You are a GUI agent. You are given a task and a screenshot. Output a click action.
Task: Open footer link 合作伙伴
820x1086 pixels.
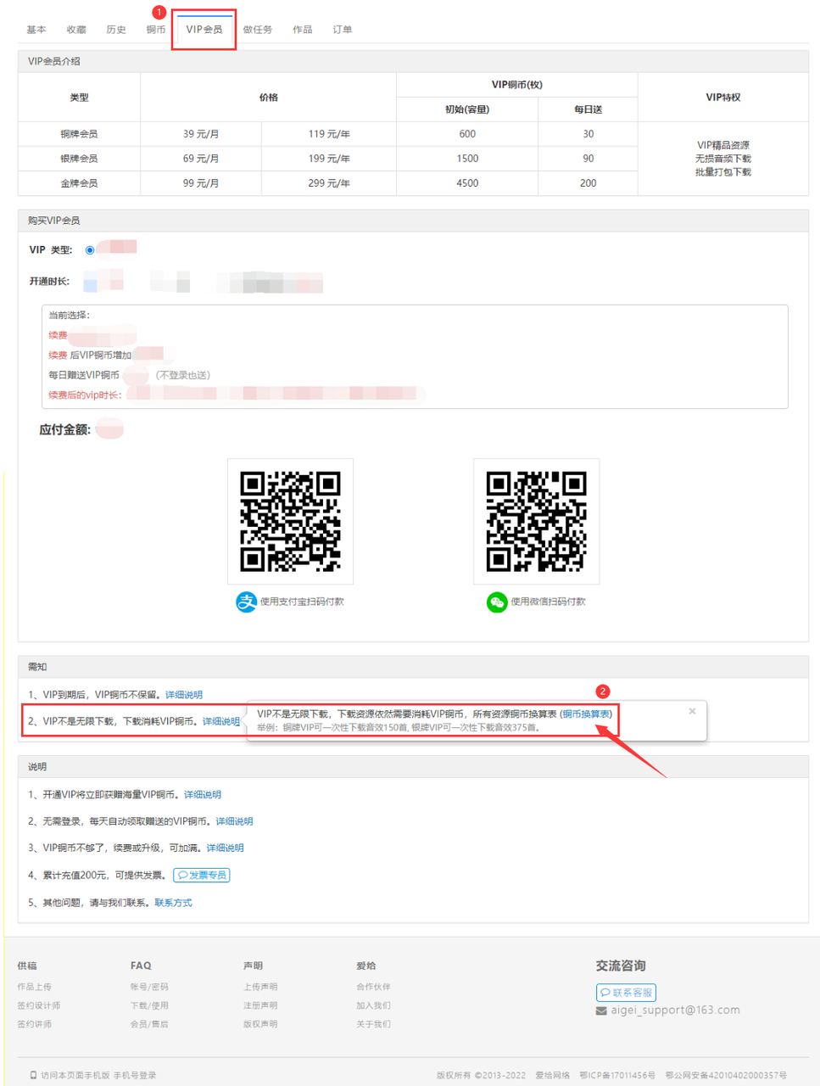click(x=374, y=987)
